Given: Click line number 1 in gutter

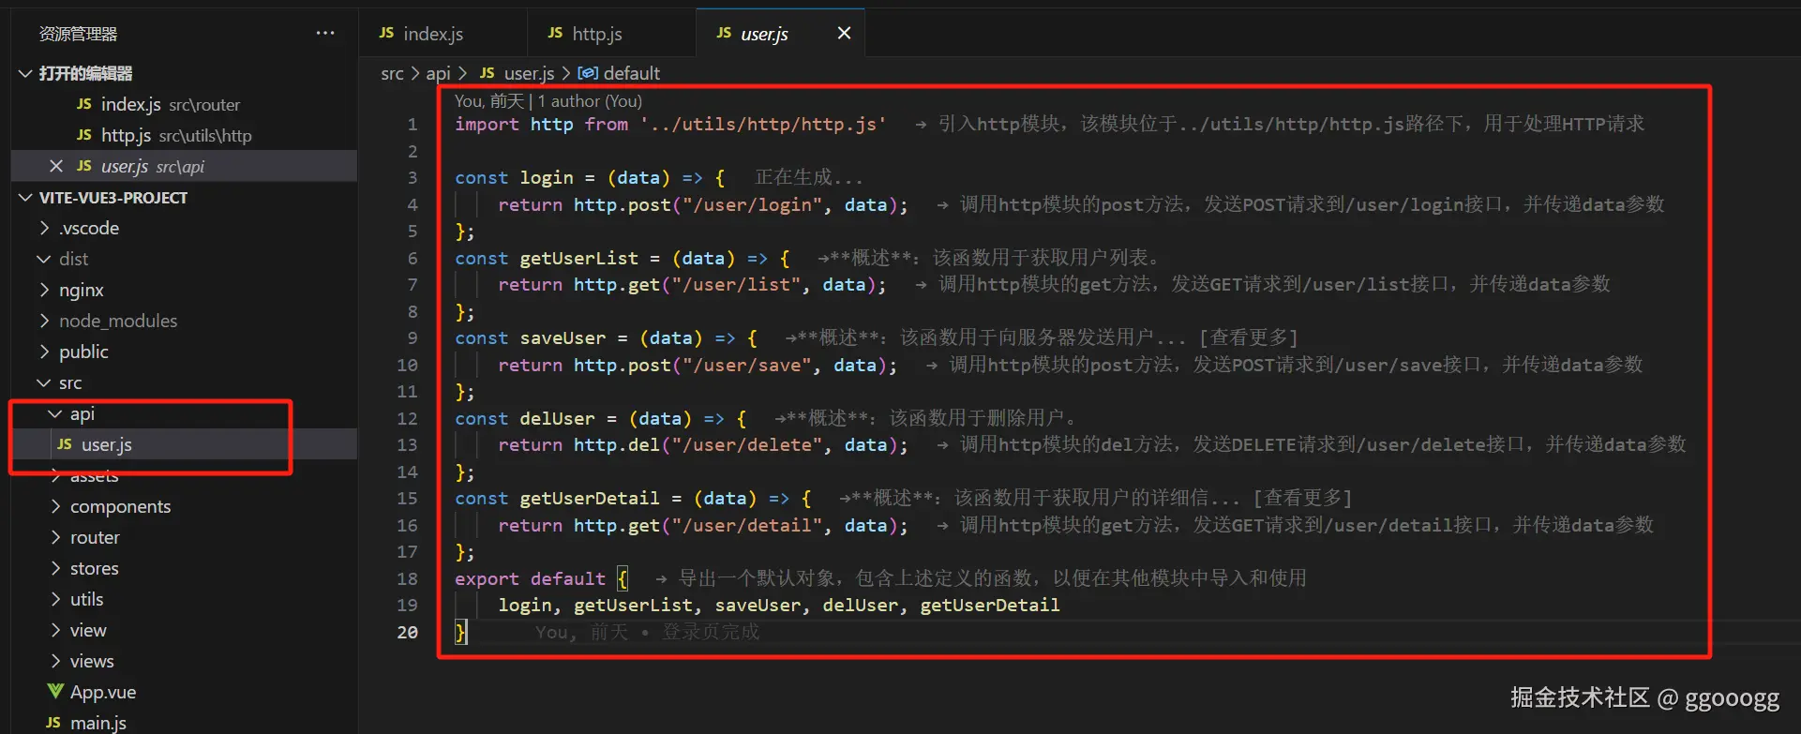Looking at the screenshot, I should 412,124.
